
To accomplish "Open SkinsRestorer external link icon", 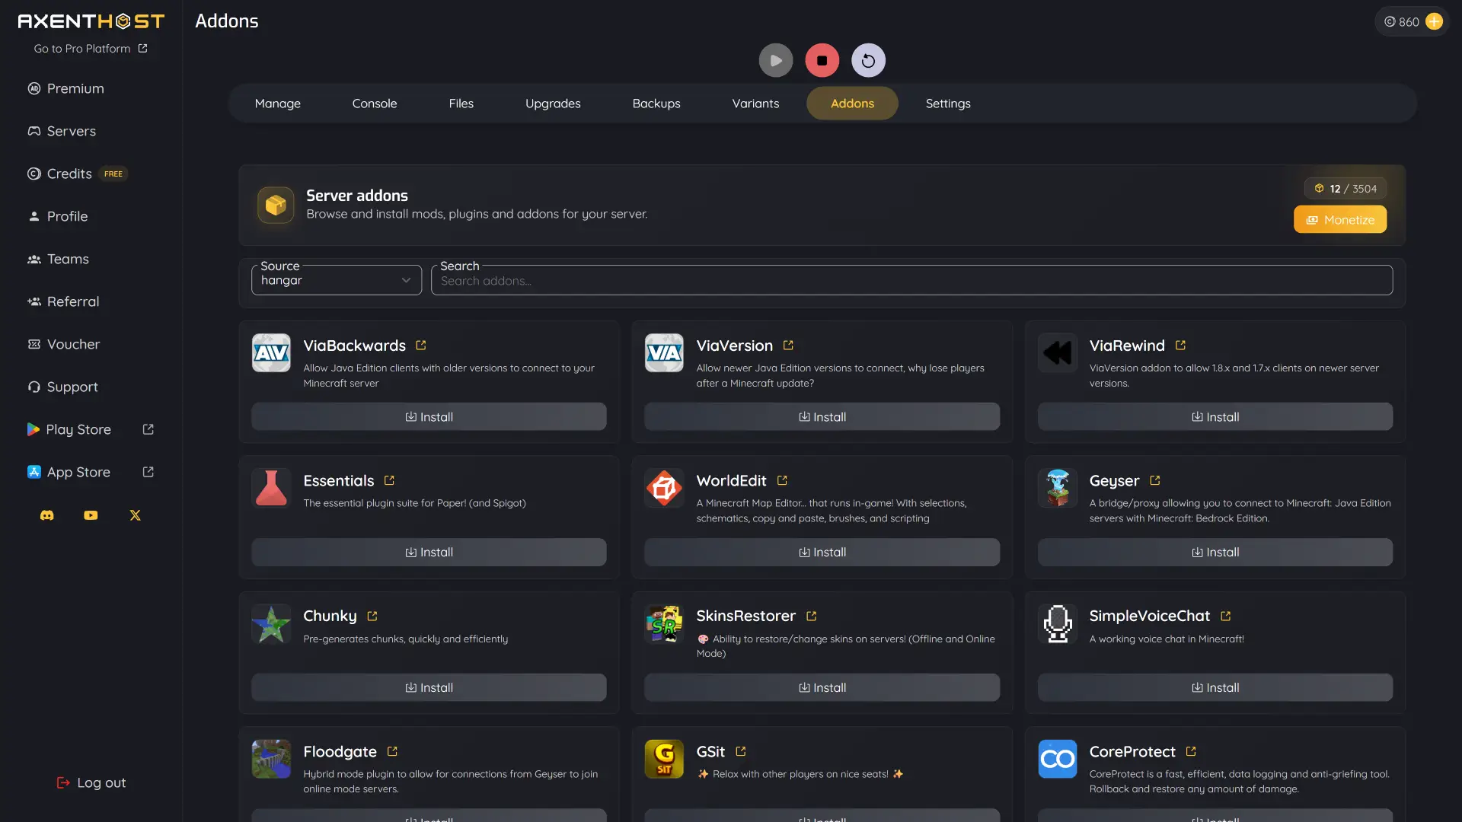I will point(811,616).
